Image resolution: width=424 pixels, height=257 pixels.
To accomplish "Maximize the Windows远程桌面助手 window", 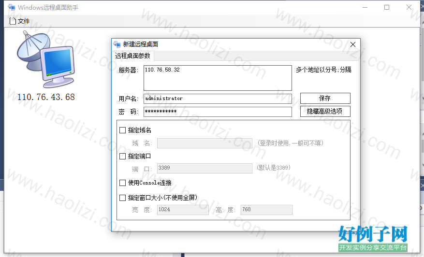I will coord(387,7).
